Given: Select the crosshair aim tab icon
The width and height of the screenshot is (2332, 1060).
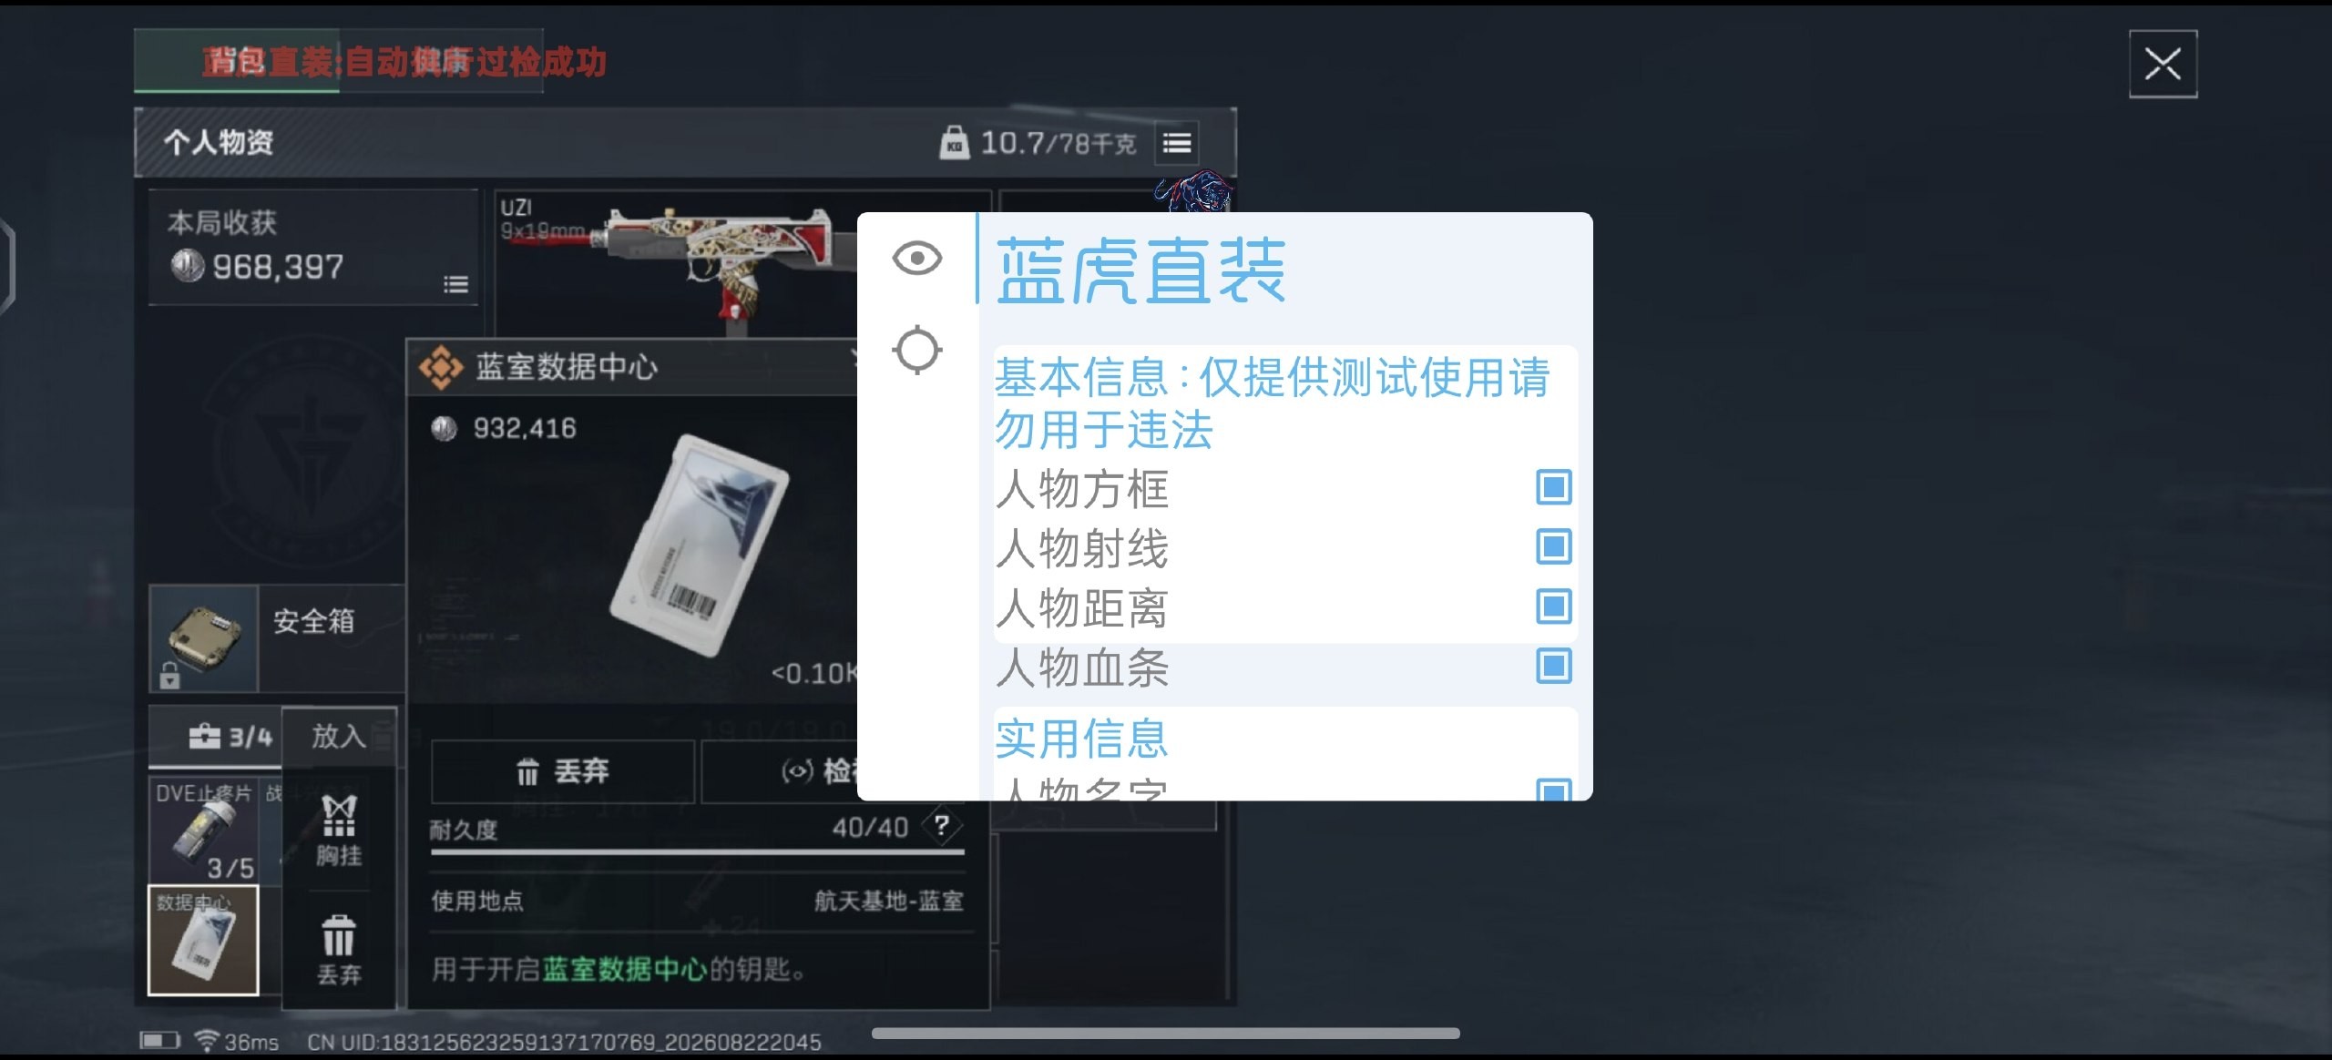Looking at the screenshot, I should click(x=916, y=350).
